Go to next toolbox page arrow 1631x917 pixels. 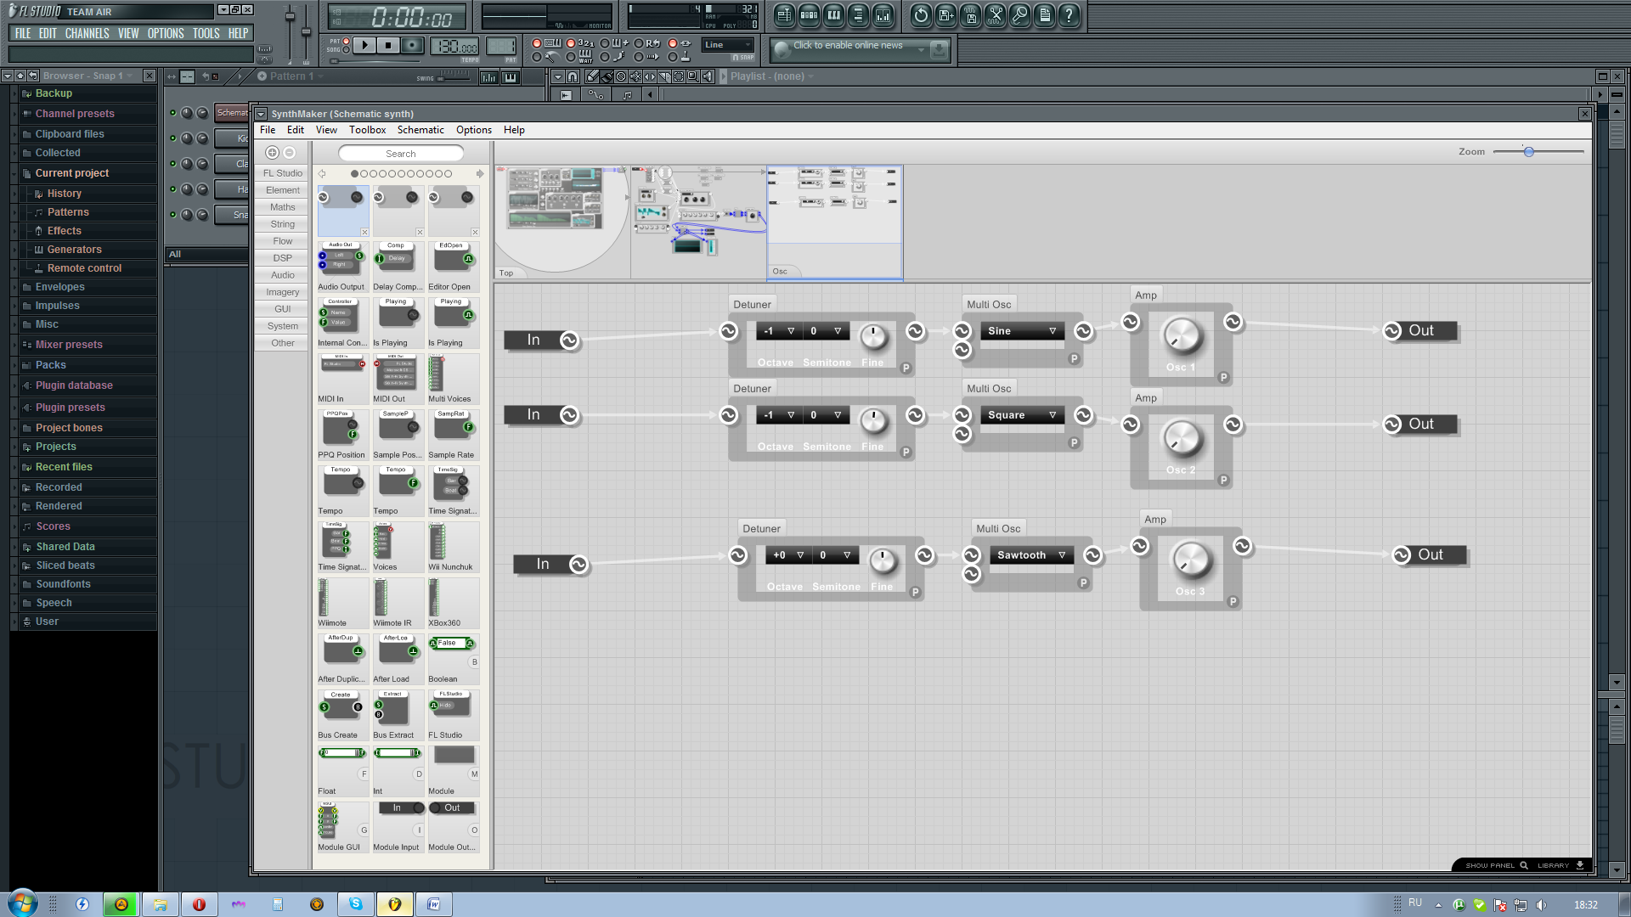480,173
